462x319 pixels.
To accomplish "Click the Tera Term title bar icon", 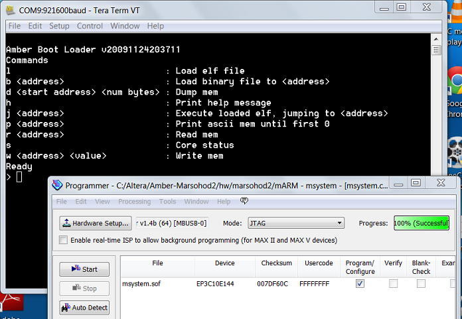I will tap(11, 10).
